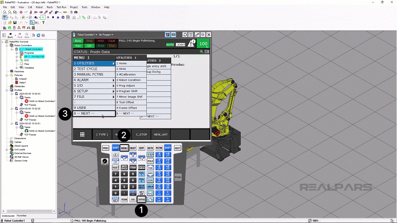Click the navigator horizontal scrollbar right arrow
The width and height of the screenshot is (397, 223).
(x=54, y=211)
